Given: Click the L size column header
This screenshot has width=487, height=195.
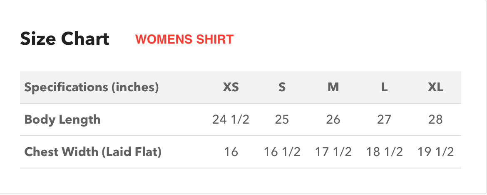Looking at the screenshot, I should (384, 88).
